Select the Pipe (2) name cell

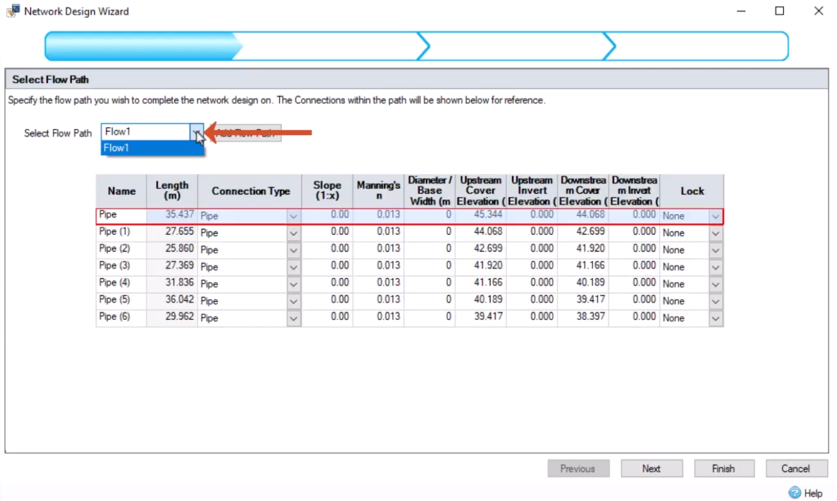tap(122, 249)
